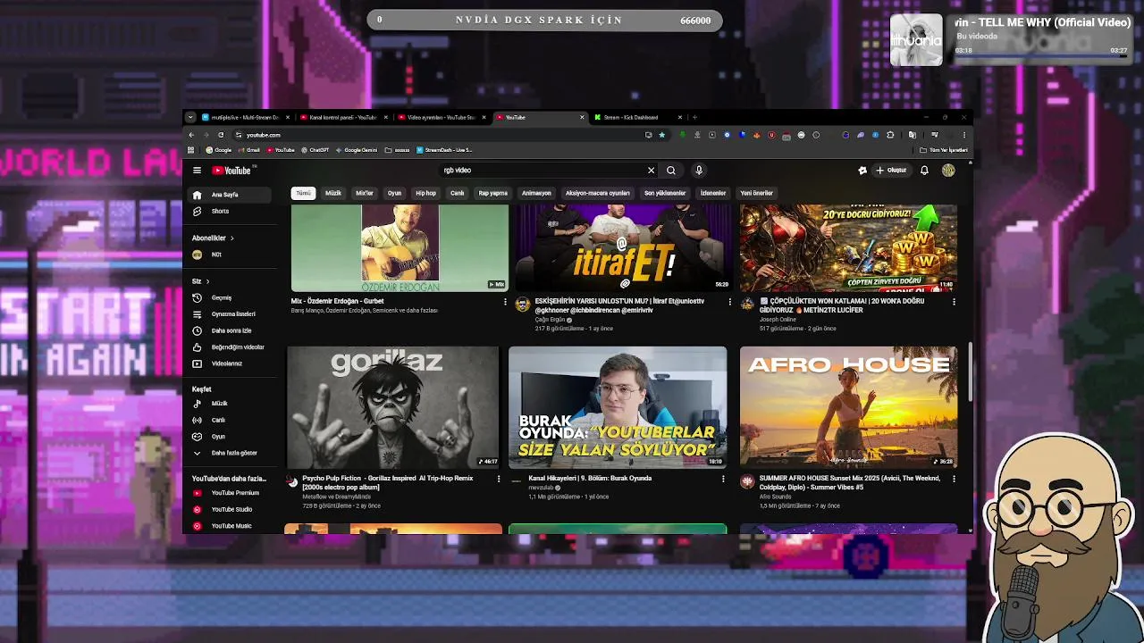Open YouTube Music link
The image size is (1144, 643).
click(231, 526)
